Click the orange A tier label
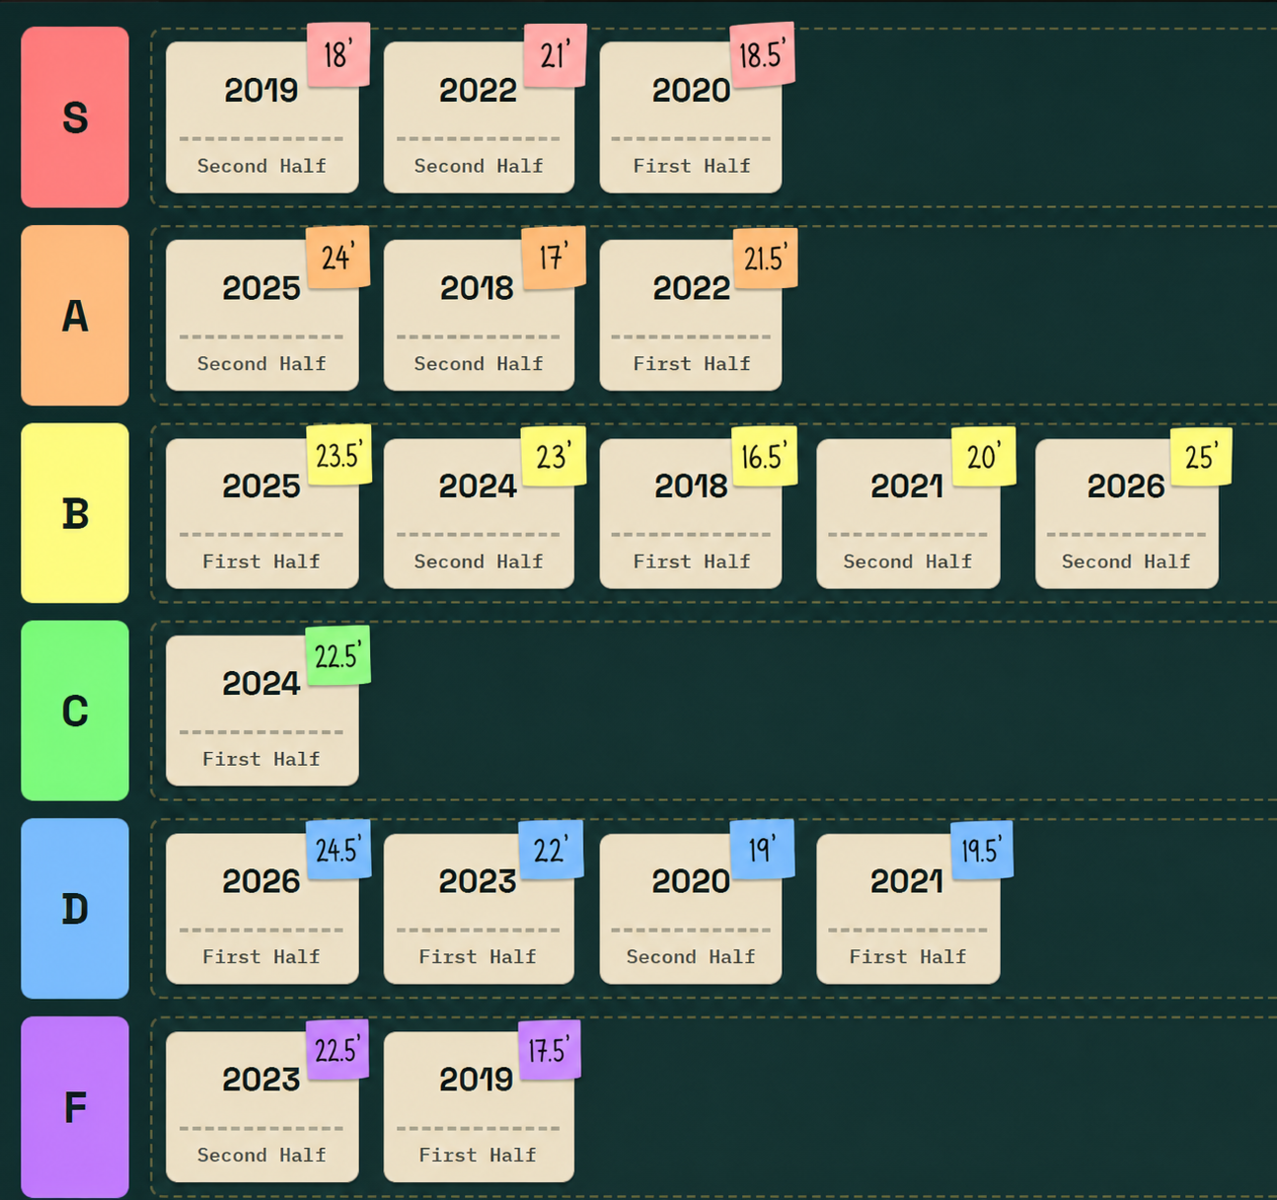The width and height of the screenshot is (1277, 1200). [75, 316]
